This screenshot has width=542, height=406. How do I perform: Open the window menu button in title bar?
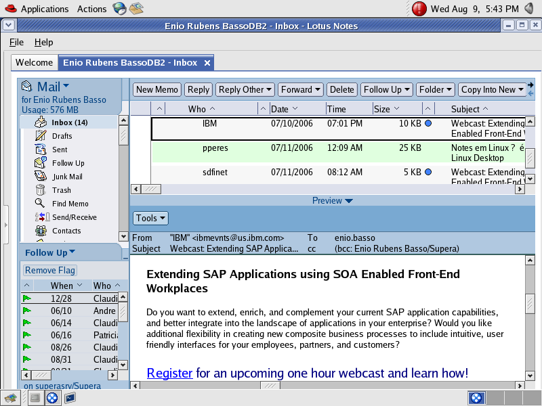tap(9, 25)
